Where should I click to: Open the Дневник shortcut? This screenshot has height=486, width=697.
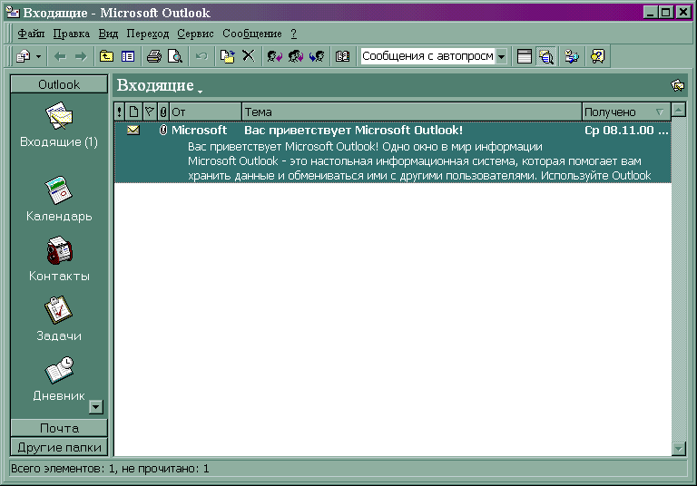59,379
